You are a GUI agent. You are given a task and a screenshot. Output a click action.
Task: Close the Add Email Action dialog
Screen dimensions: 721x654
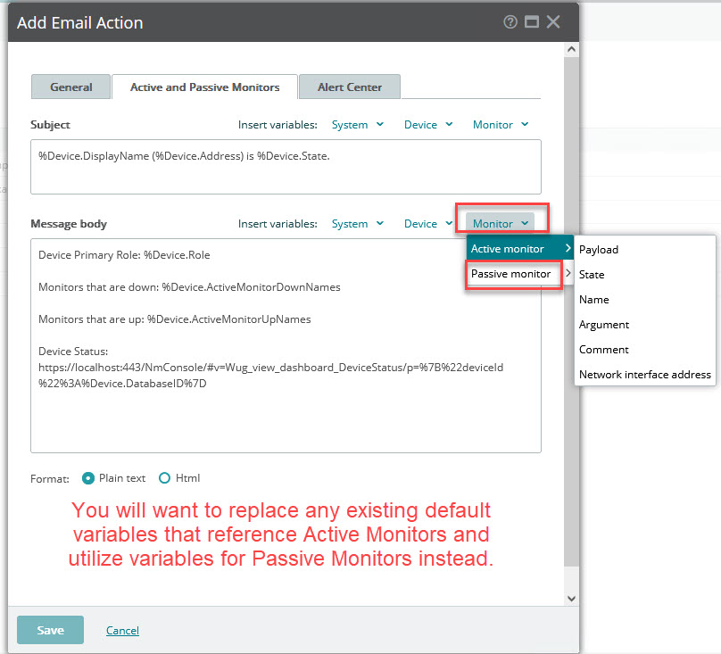[x=552, y=21]
